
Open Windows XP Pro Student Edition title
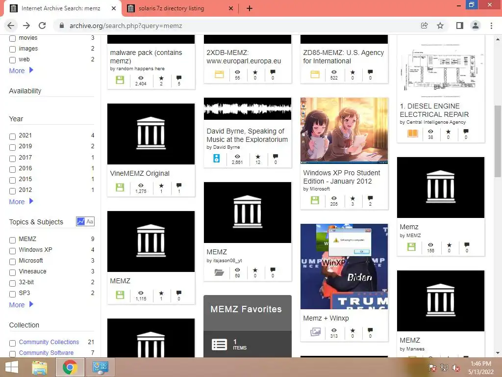[342, 177]
